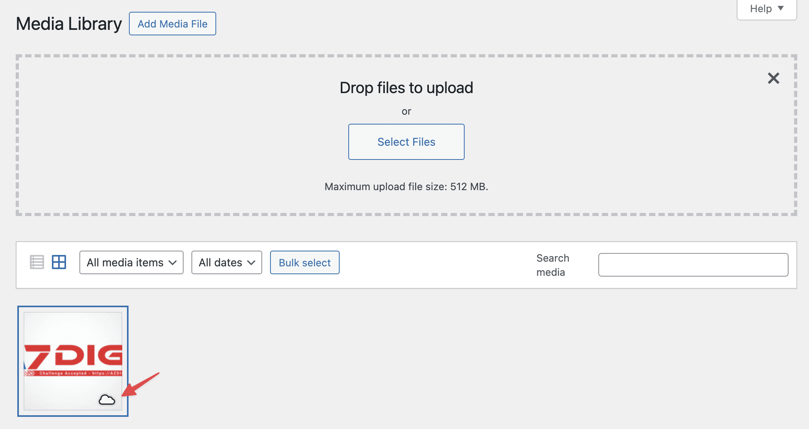
Task: Focus the Search media text field
Action: tap(693, 265)
